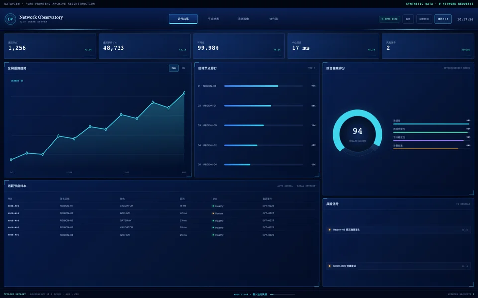Open the Region-05 risk signal item
Image resolution: width=478 pixels, height=298 pixels.
pyautogui.click(x=398, y=230)
